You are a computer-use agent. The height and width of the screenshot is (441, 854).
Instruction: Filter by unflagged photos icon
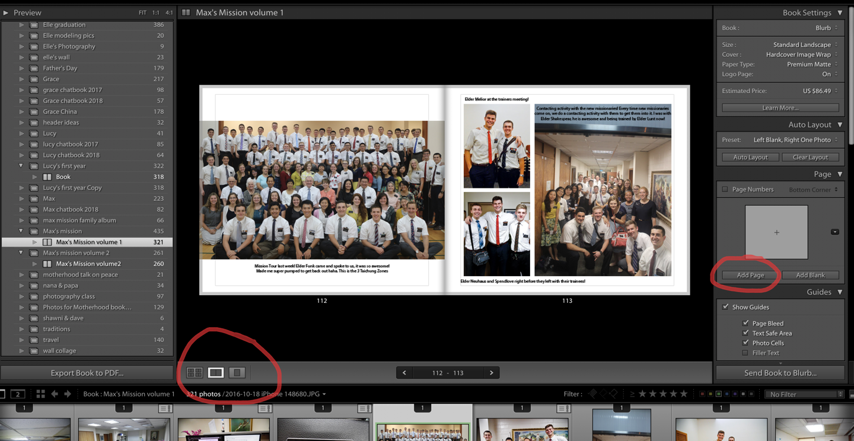603,394
